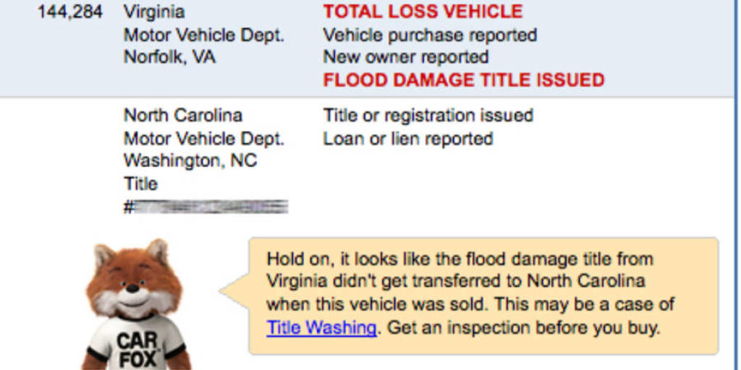Select Vehicle purchase reported line
Screen dimensions: 741x370
[x=430, y=35]
